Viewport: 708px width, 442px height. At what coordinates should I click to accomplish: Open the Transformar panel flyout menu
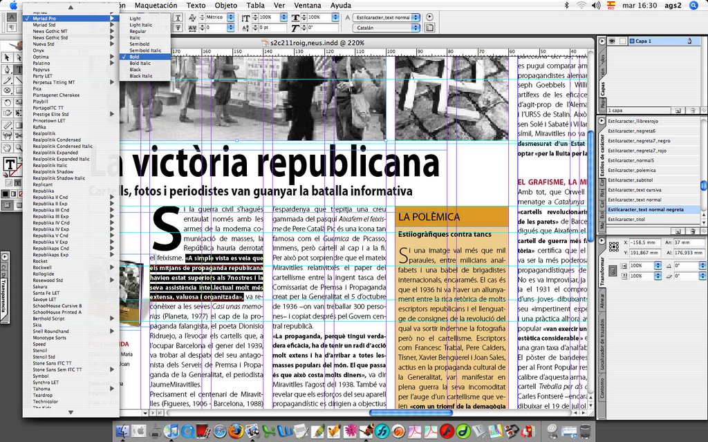click(602, 240)
